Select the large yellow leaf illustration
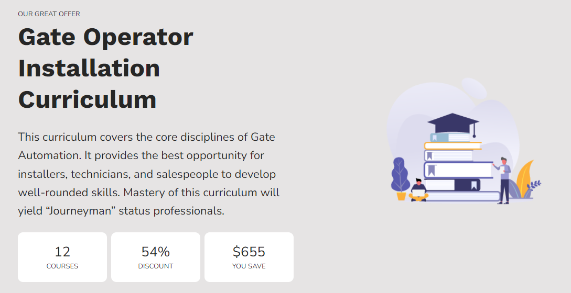The image size is (571, 293). [525, 179]
